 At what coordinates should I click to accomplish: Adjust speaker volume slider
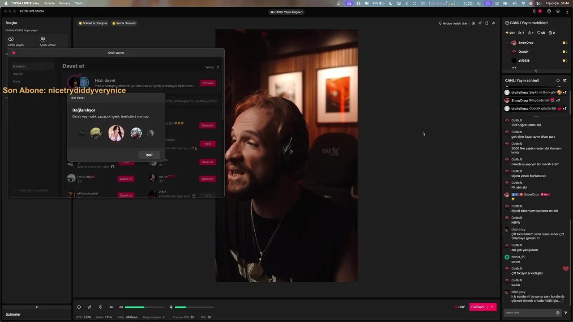(x=144, y=307)
